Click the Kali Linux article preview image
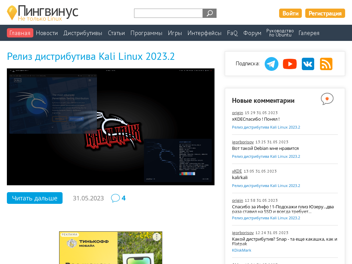 coord(111,127)
